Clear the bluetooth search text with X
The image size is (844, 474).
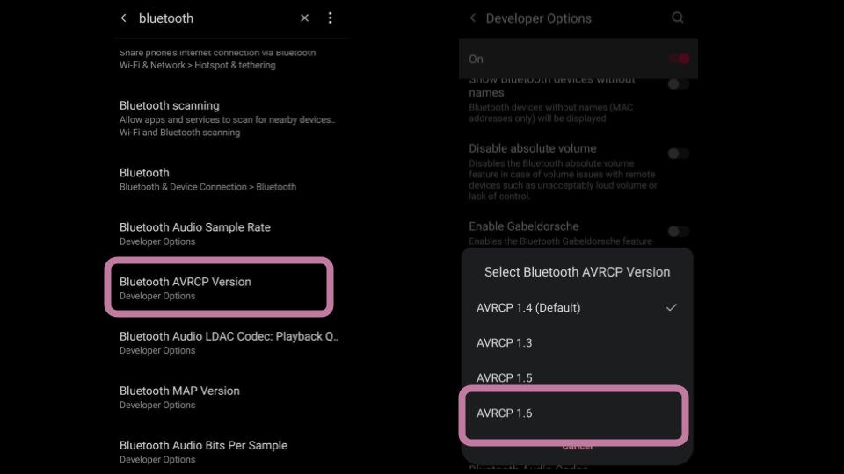pyautogui.click(x=305, y=18)
